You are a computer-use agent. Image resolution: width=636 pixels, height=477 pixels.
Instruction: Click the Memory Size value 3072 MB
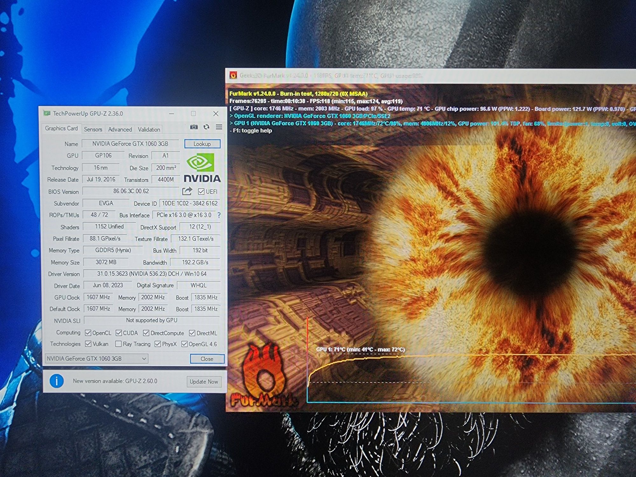(106, 262)
